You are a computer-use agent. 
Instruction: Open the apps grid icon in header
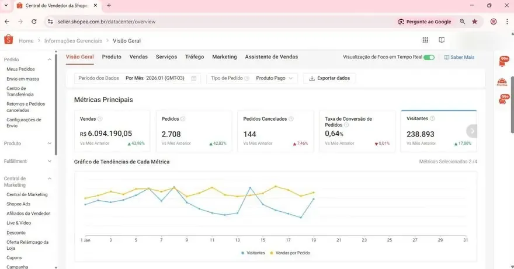pyautogui.click(x=425, y=40)
